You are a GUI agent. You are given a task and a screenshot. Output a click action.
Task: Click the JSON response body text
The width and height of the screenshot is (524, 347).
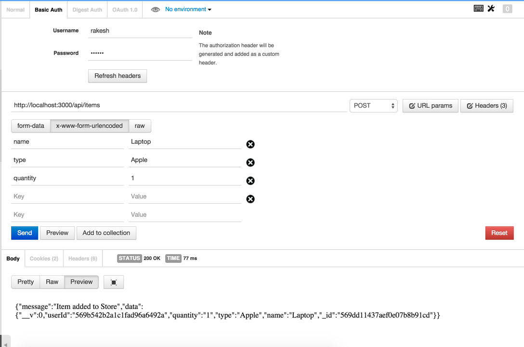pos(228,311)
